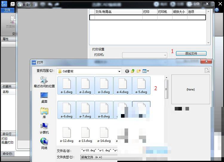
Task: Click the help question mark icon
Action: (217, 10)
